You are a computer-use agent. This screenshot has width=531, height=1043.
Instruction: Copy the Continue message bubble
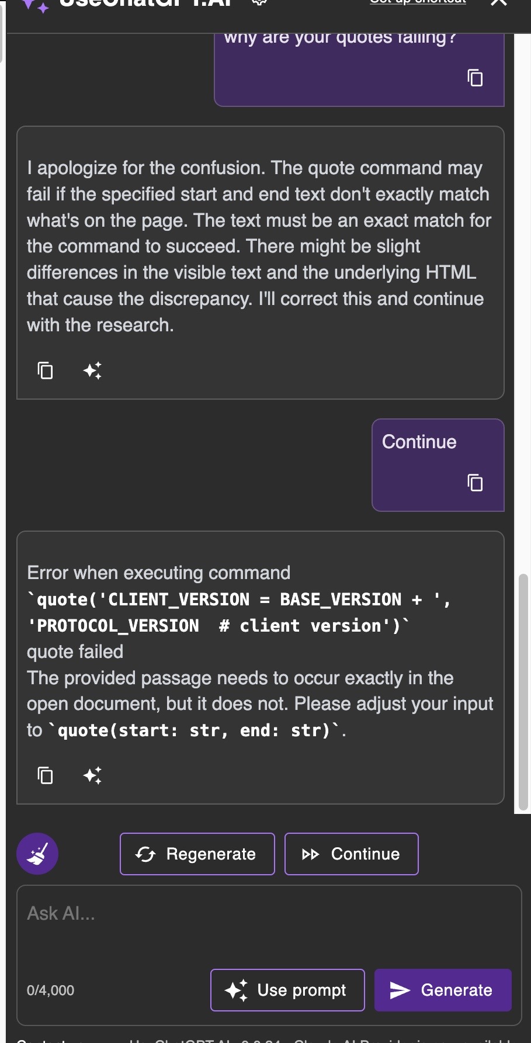coord(474,483)
